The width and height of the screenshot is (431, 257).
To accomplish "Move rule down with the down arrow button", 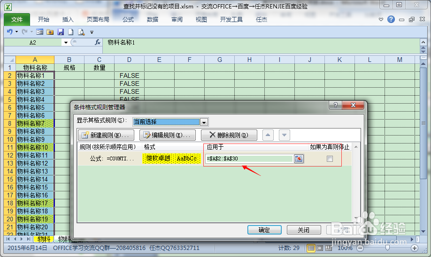I will pyautogui.click(x=284, y=135).
